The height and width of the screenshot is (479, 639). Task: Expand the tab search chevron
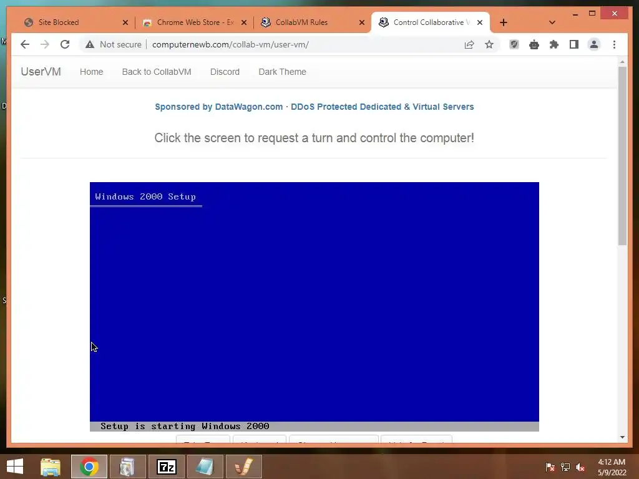(x=552, y=22)
